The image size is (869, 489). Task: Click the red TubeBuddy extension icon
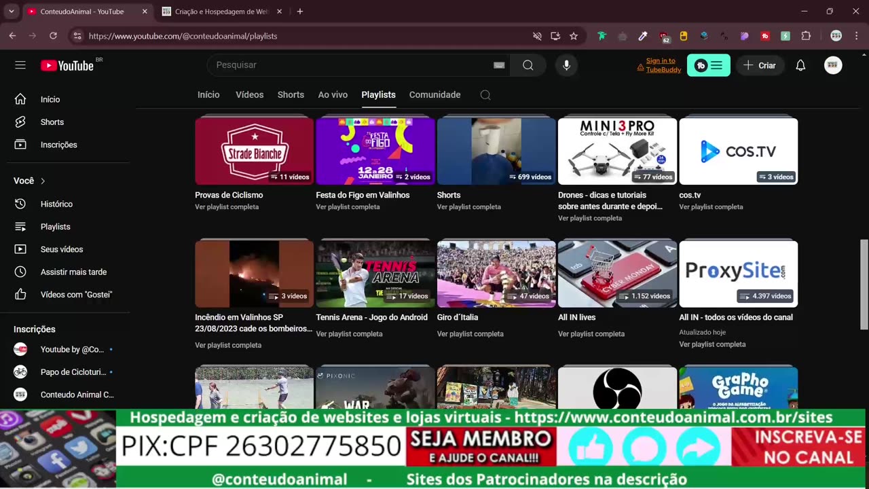(765, 36)
